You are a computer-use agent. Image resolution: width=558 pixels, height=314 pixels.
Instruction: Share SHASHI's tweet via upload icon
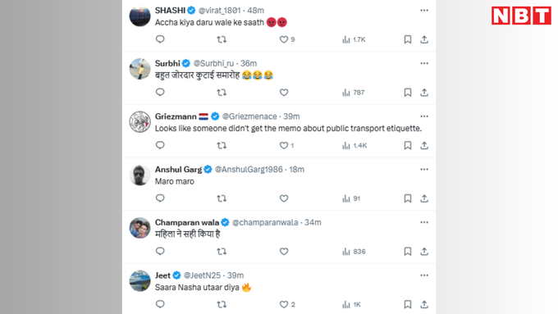tap(424, 39)
